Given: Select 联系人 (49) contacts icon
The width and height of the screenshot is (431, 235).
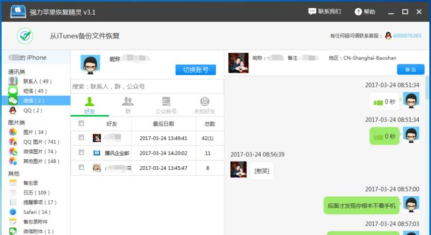Looking at the screenshot, I should [13, 81].
